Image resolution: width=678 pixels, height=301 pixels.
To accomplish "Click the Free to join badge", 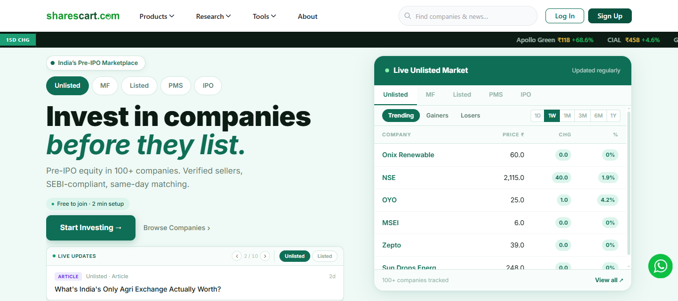I will click(x=88, y=204).
